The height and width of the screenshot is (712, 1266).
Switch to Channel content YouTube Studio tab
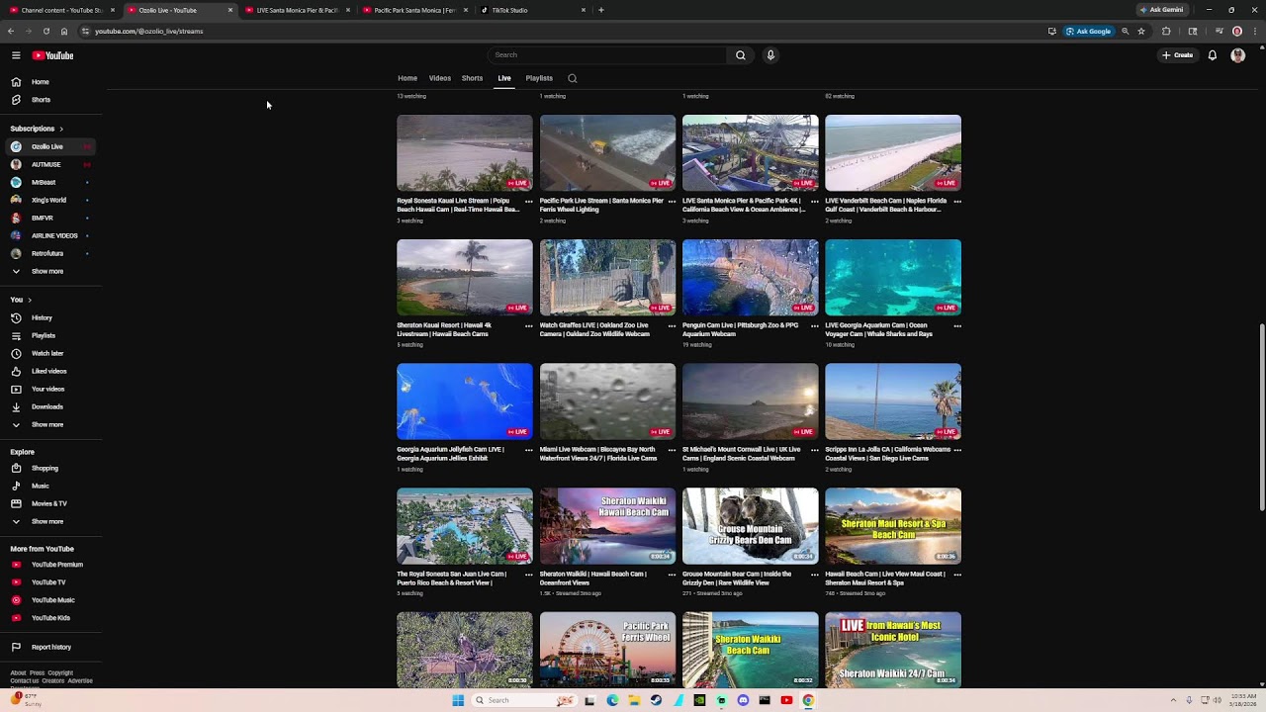pyautogui.click(x=62, y=10)
